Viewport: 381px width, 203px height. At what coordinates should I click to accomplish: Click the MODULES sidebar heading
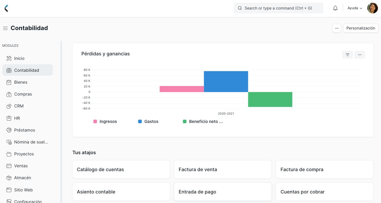pyautogui.click(x=10, y=46)
